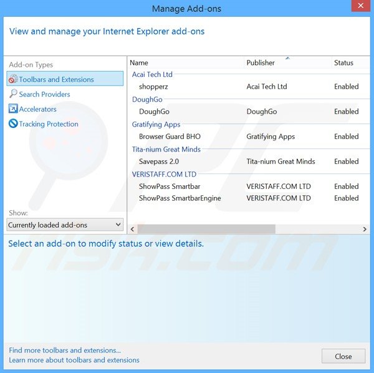
Task: Click Acai Tech Ltd publisher cell of shopperz
Action: click(267, 87)
